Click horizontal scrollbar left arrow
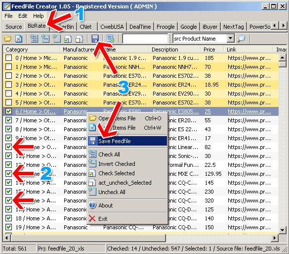Viewport: 289px width, 254px height. tap(7, 238)
